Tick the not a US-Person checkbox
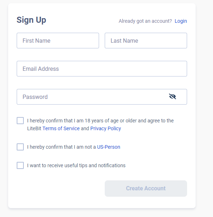Screen dimensions: 213x217 click(20, 147)
